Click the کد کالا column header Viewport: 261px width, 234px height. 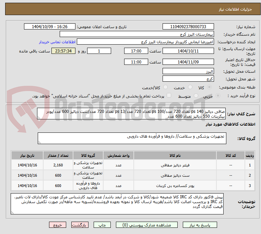[x=230, y=155]
